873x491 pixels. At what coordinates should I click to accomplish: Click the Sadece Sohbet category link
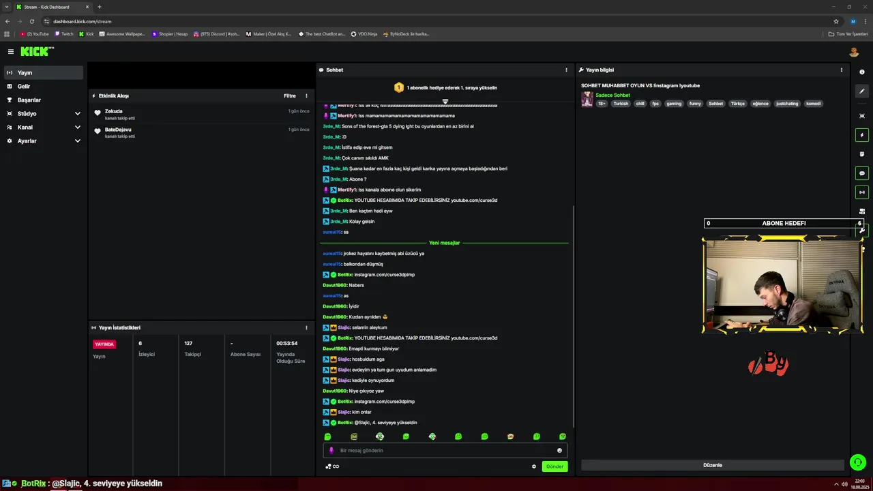click(612, 95)
